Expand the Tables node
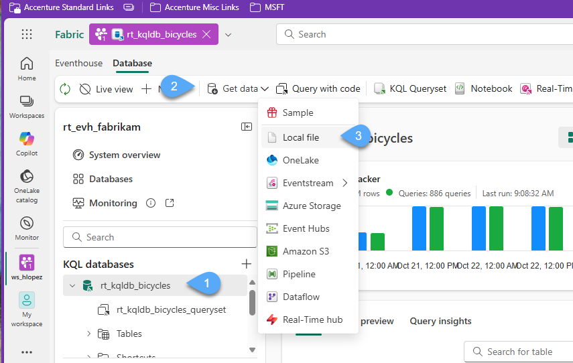Viewport: 573px width, 363px height. coord(89,334)
